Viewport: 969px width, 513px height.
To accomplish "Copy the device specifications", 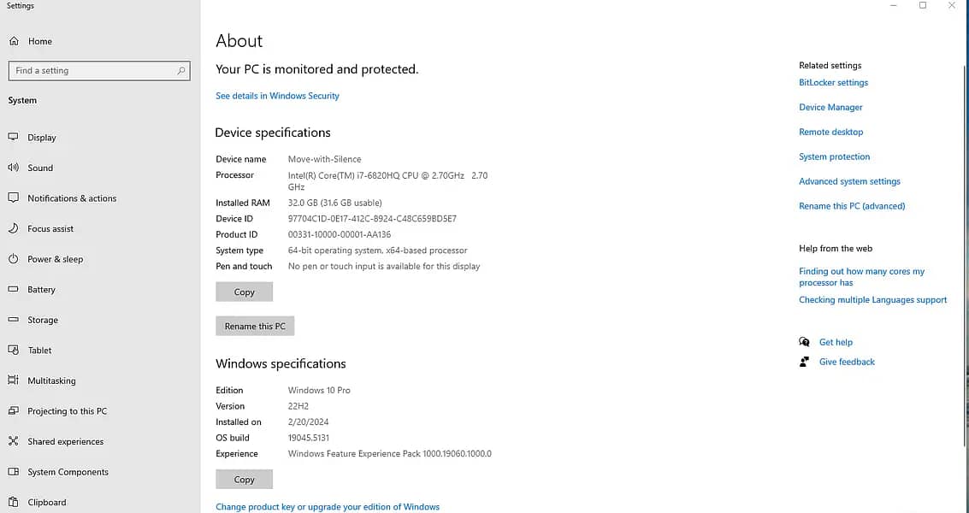I will [x=245, y=292].
